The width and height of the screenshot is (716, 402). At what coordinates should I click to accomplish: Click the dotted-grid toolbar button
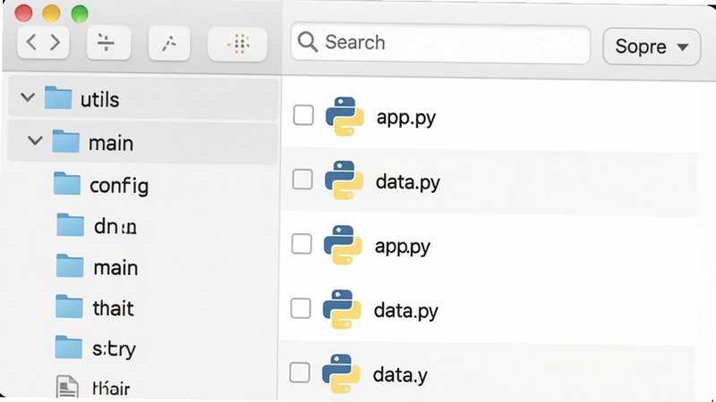tap(237, 44)
